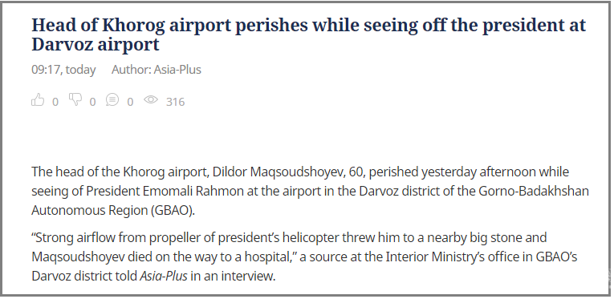Click the comment count beside speech bubble
Viewport: 614px width, 299px height.
[130, 102]
